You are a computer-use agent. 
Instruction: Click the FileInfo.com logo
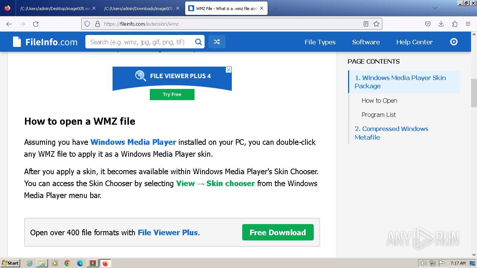[45, 42]
